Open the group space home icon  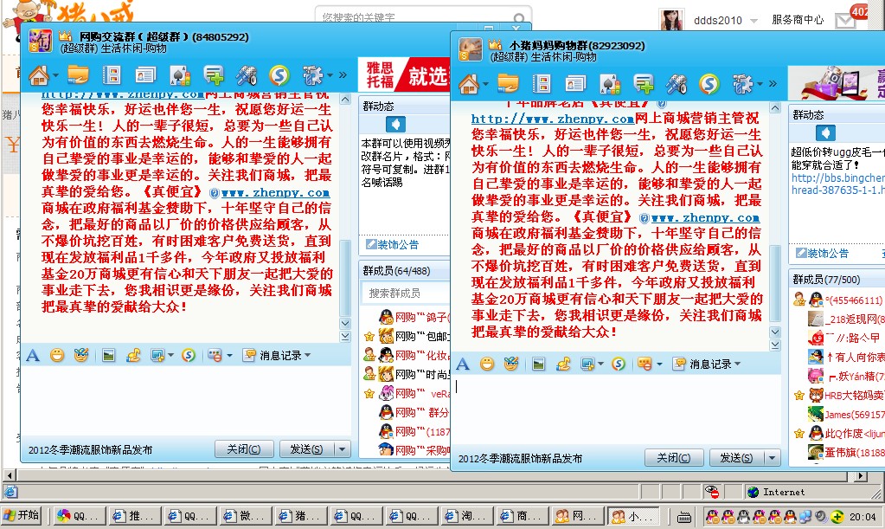[x=467, y=81]
